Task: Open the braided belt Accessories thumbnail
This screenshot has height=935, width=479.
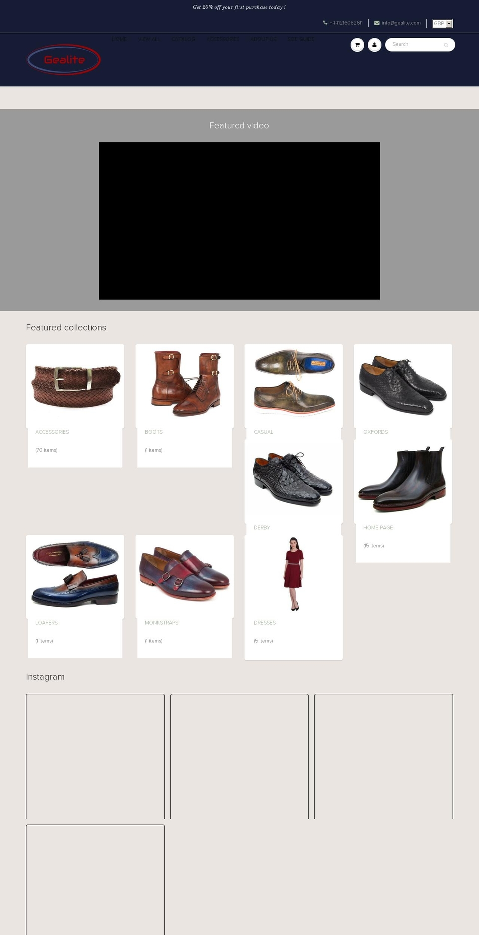Action: click(x=75, y=386)
